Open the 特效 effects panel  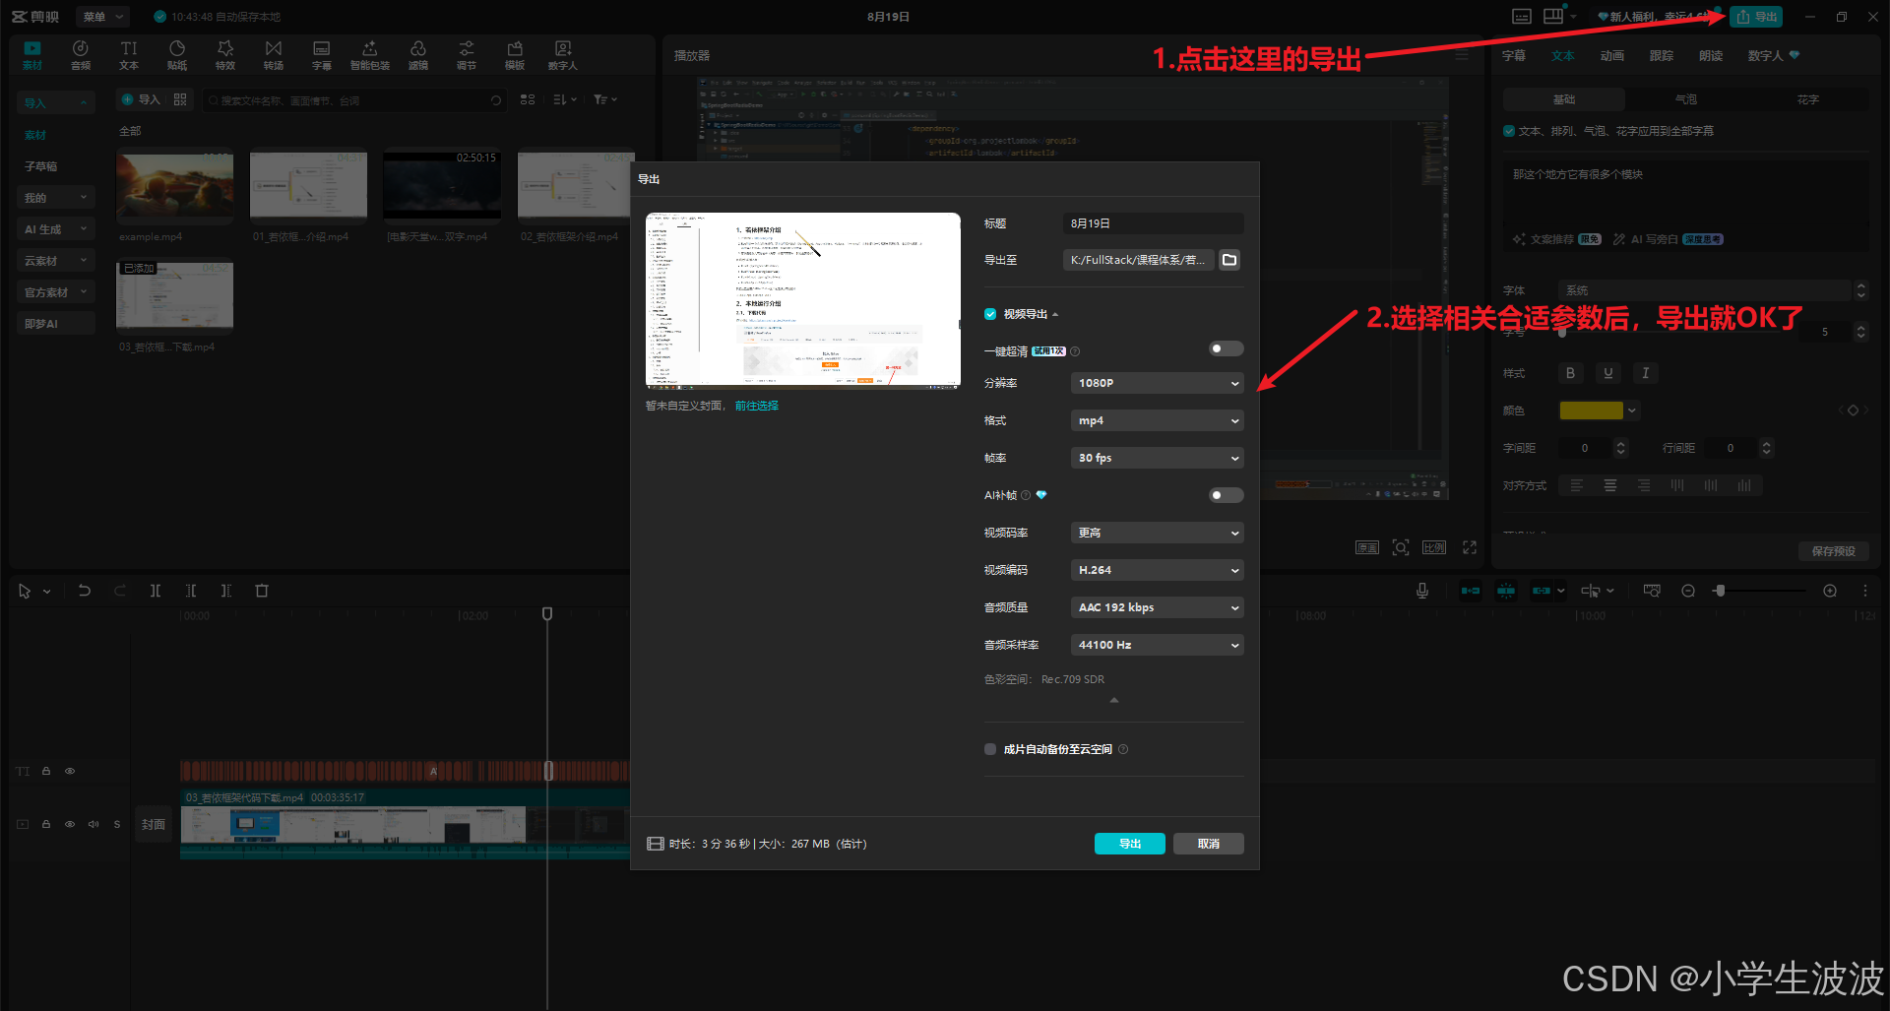(225, 55)
